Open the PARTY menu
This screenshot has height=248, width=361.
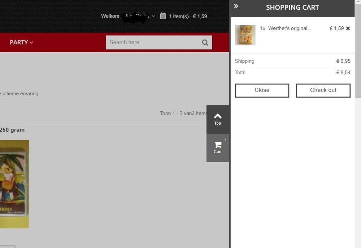21,43
